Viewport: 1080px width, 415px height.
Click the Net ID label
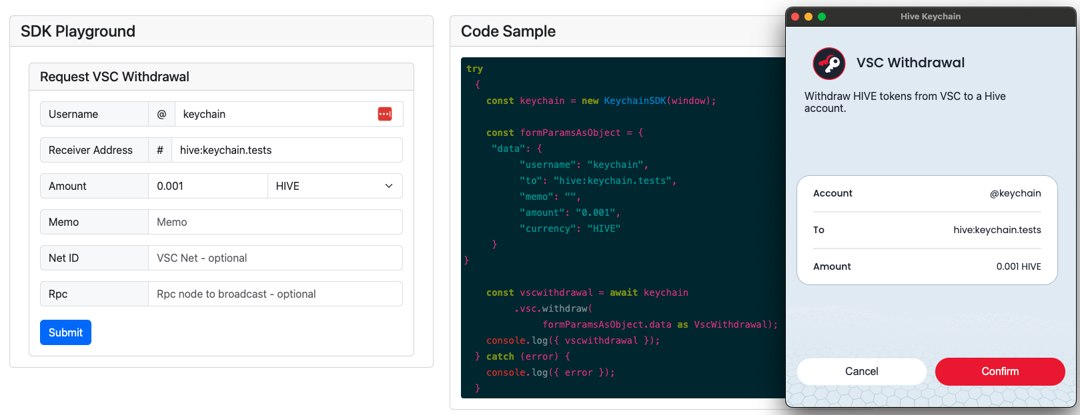point(63,258)
